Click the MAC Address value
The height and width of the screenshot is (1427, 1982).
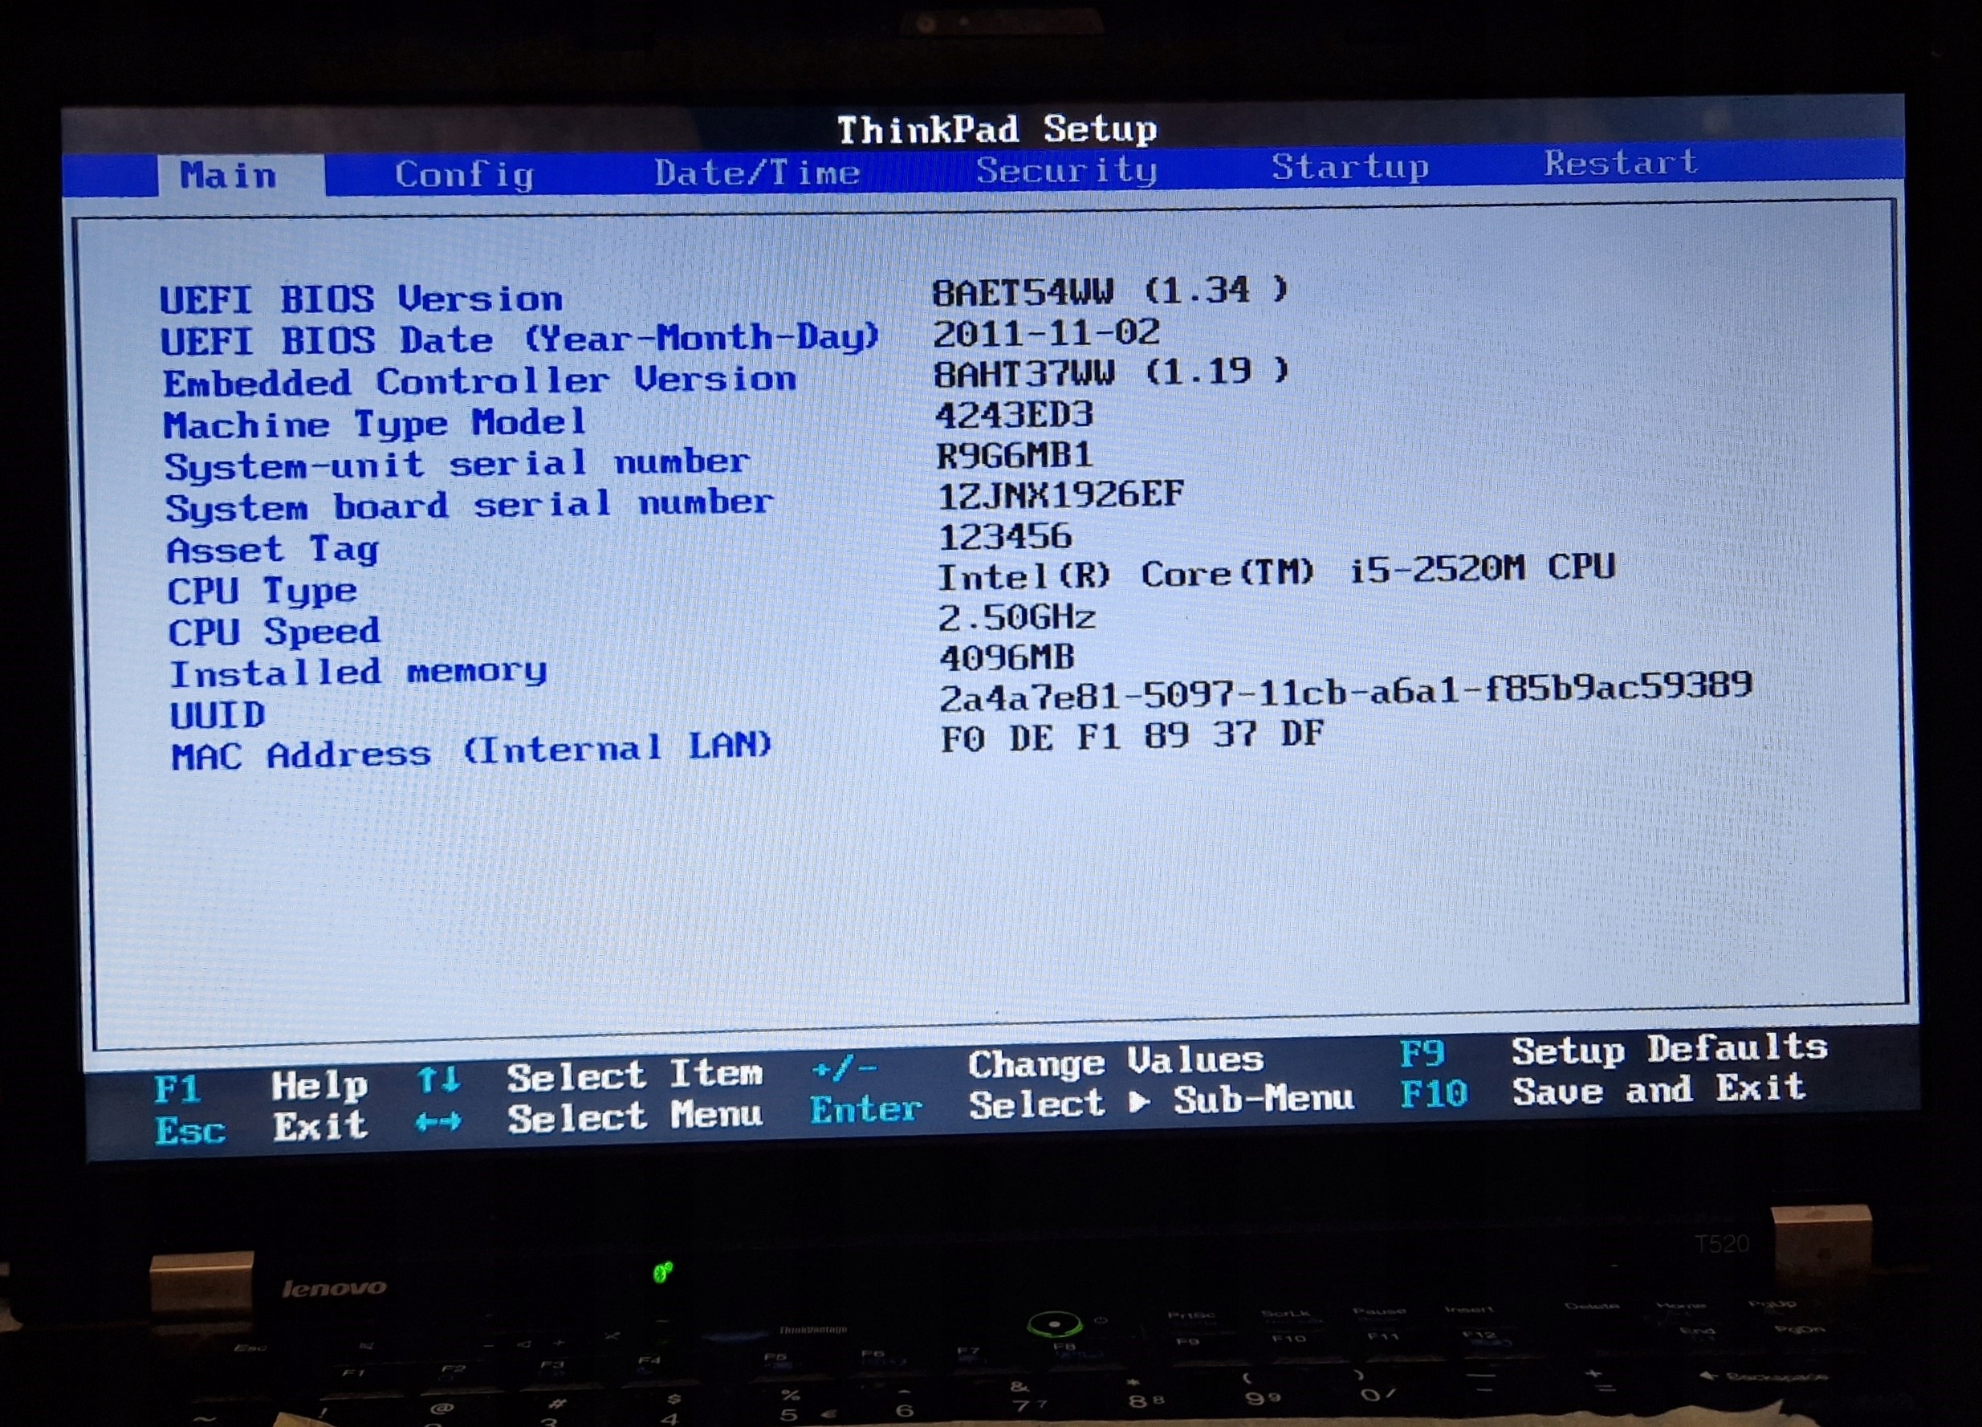pos(1132,736)
